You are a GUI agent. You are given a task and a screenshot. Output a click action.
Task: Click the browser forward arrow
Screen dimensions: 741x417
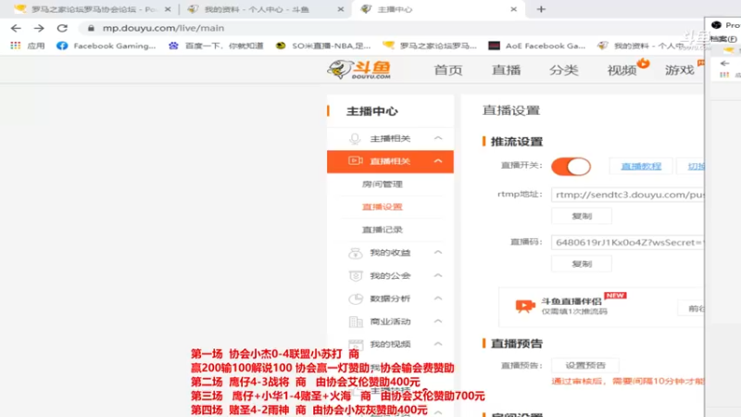tap(39, 29)
